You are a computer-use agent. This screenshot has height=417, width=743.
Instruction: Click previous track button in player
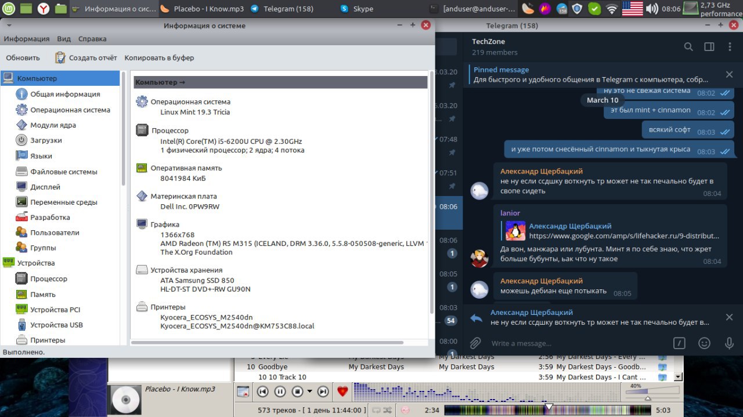263,391
